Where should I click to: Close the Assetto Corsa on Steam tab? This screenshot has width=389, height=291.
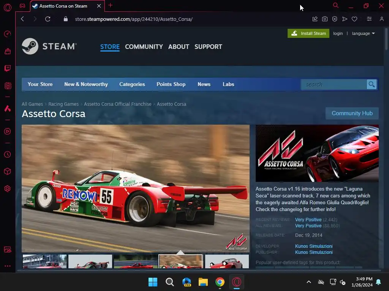click(x=99, y=6)
